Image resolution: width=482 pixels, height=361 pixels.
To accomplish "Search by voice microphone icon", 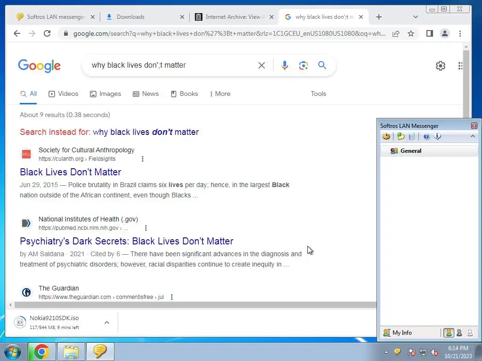I will [285, 65].
